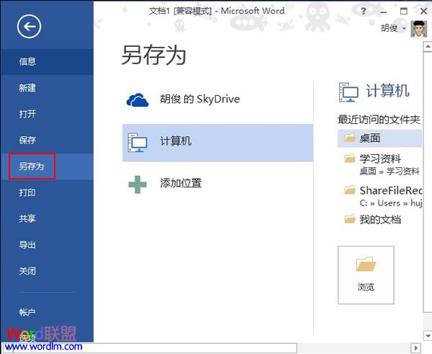
Task: Click the user avatar picture
Action: click(417, 28)
